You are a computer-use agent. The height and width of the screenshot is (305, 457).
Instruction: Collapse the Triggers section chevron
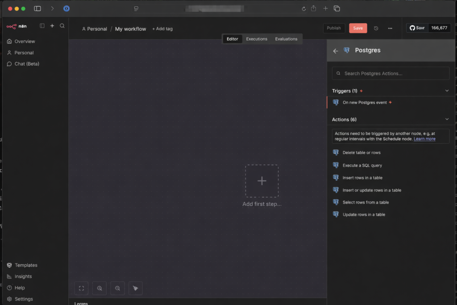447,91
